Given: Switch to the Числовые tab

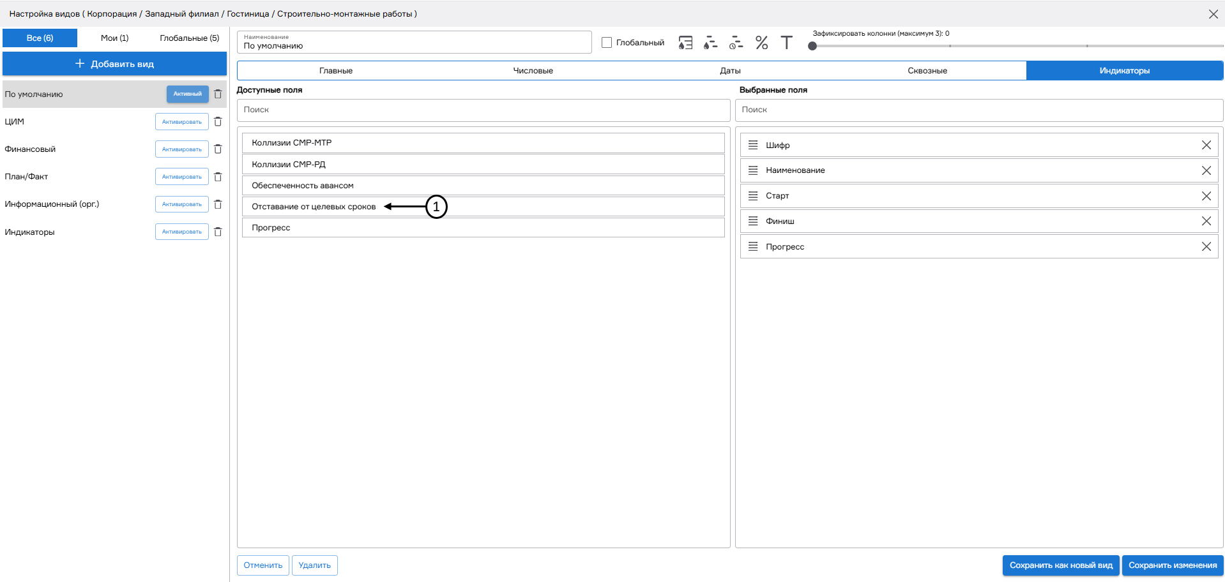Looking at the screenshot, I should 533,70.
